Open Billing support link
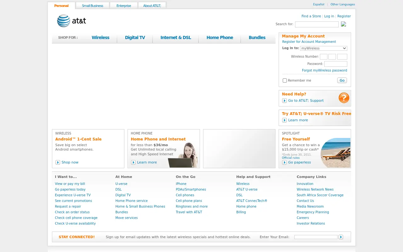Viewport: 403px width, 252px height. point(241,212)
